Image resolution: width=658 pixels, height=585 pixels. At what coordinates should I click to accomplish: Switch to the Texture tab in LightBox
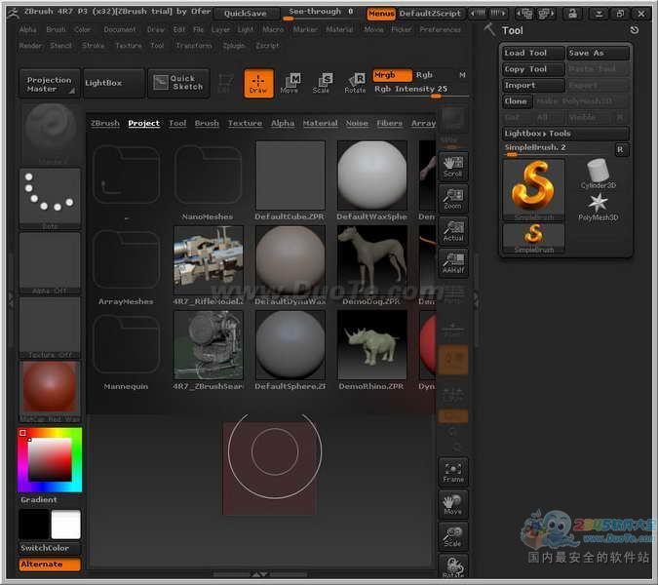click(x=245, y=123)
